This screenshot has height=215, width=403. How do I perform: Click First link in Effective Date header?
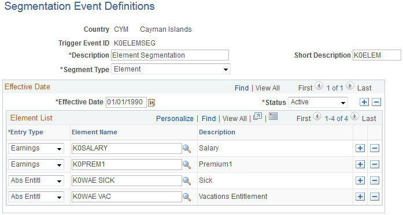[305, 88]
